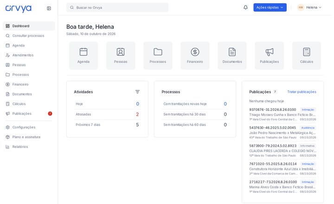The height and width of the screenshot is (204, 334).
Task: Click the Publicações panel heading
Action: point(260,92)
